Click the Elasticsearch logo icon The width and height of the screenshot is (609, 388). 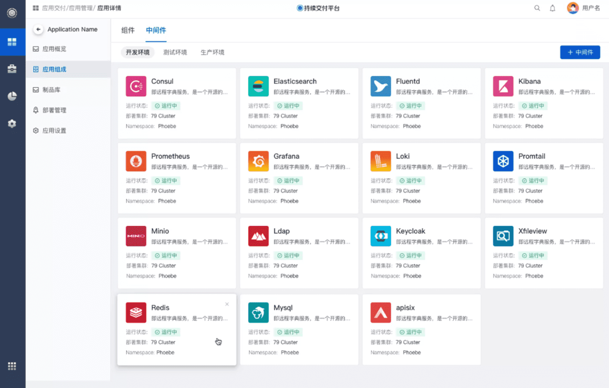[258, 86]
